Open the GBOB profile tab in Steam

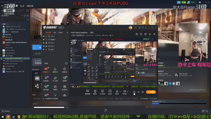(x=30, y=6)
